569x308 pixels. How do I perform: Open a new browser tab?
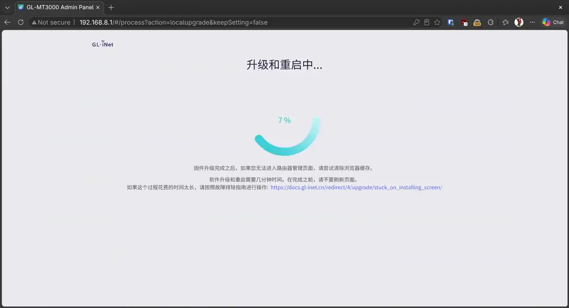pos(111,7)
